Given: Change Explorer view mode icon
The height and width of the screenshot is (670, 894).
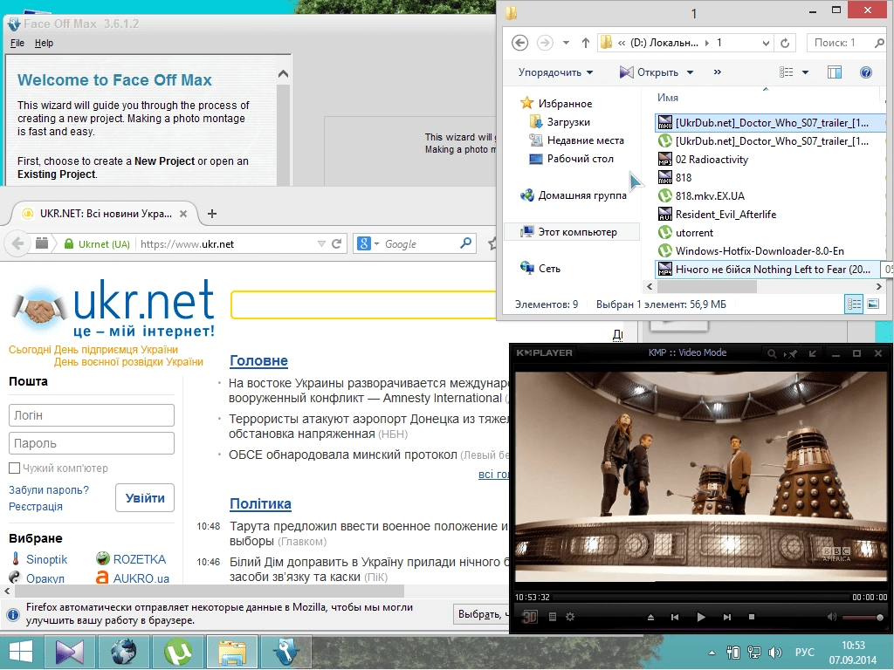Looking at the screenshot, I should [787, 72].
